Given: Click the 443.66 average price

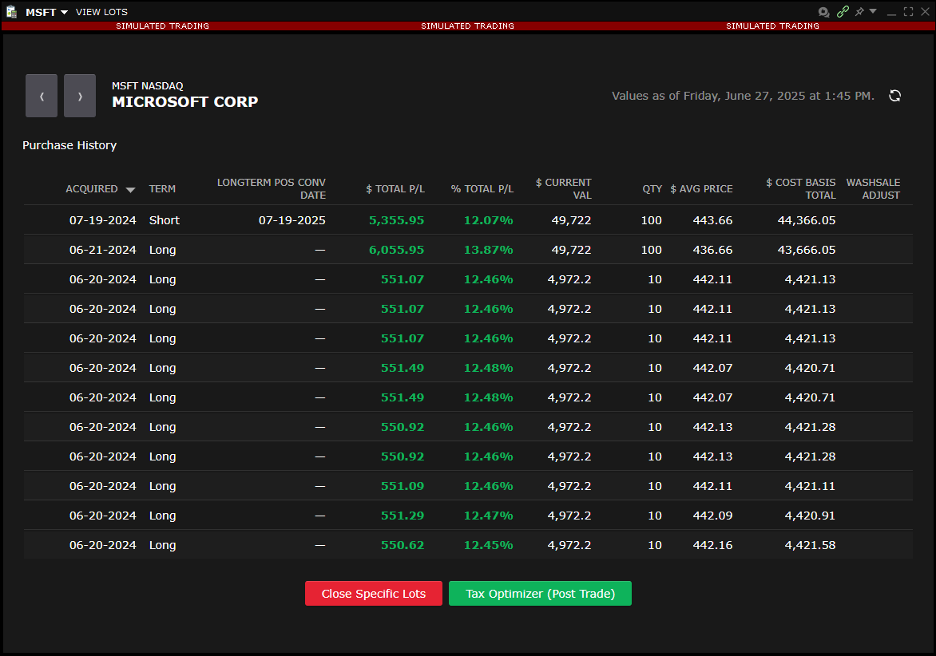Looking at the screenshot, I should coord(712,220).
